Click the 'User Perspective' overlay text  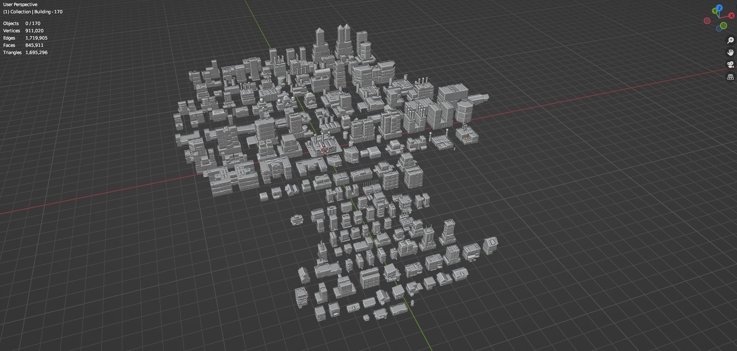(x=20, y=4)
